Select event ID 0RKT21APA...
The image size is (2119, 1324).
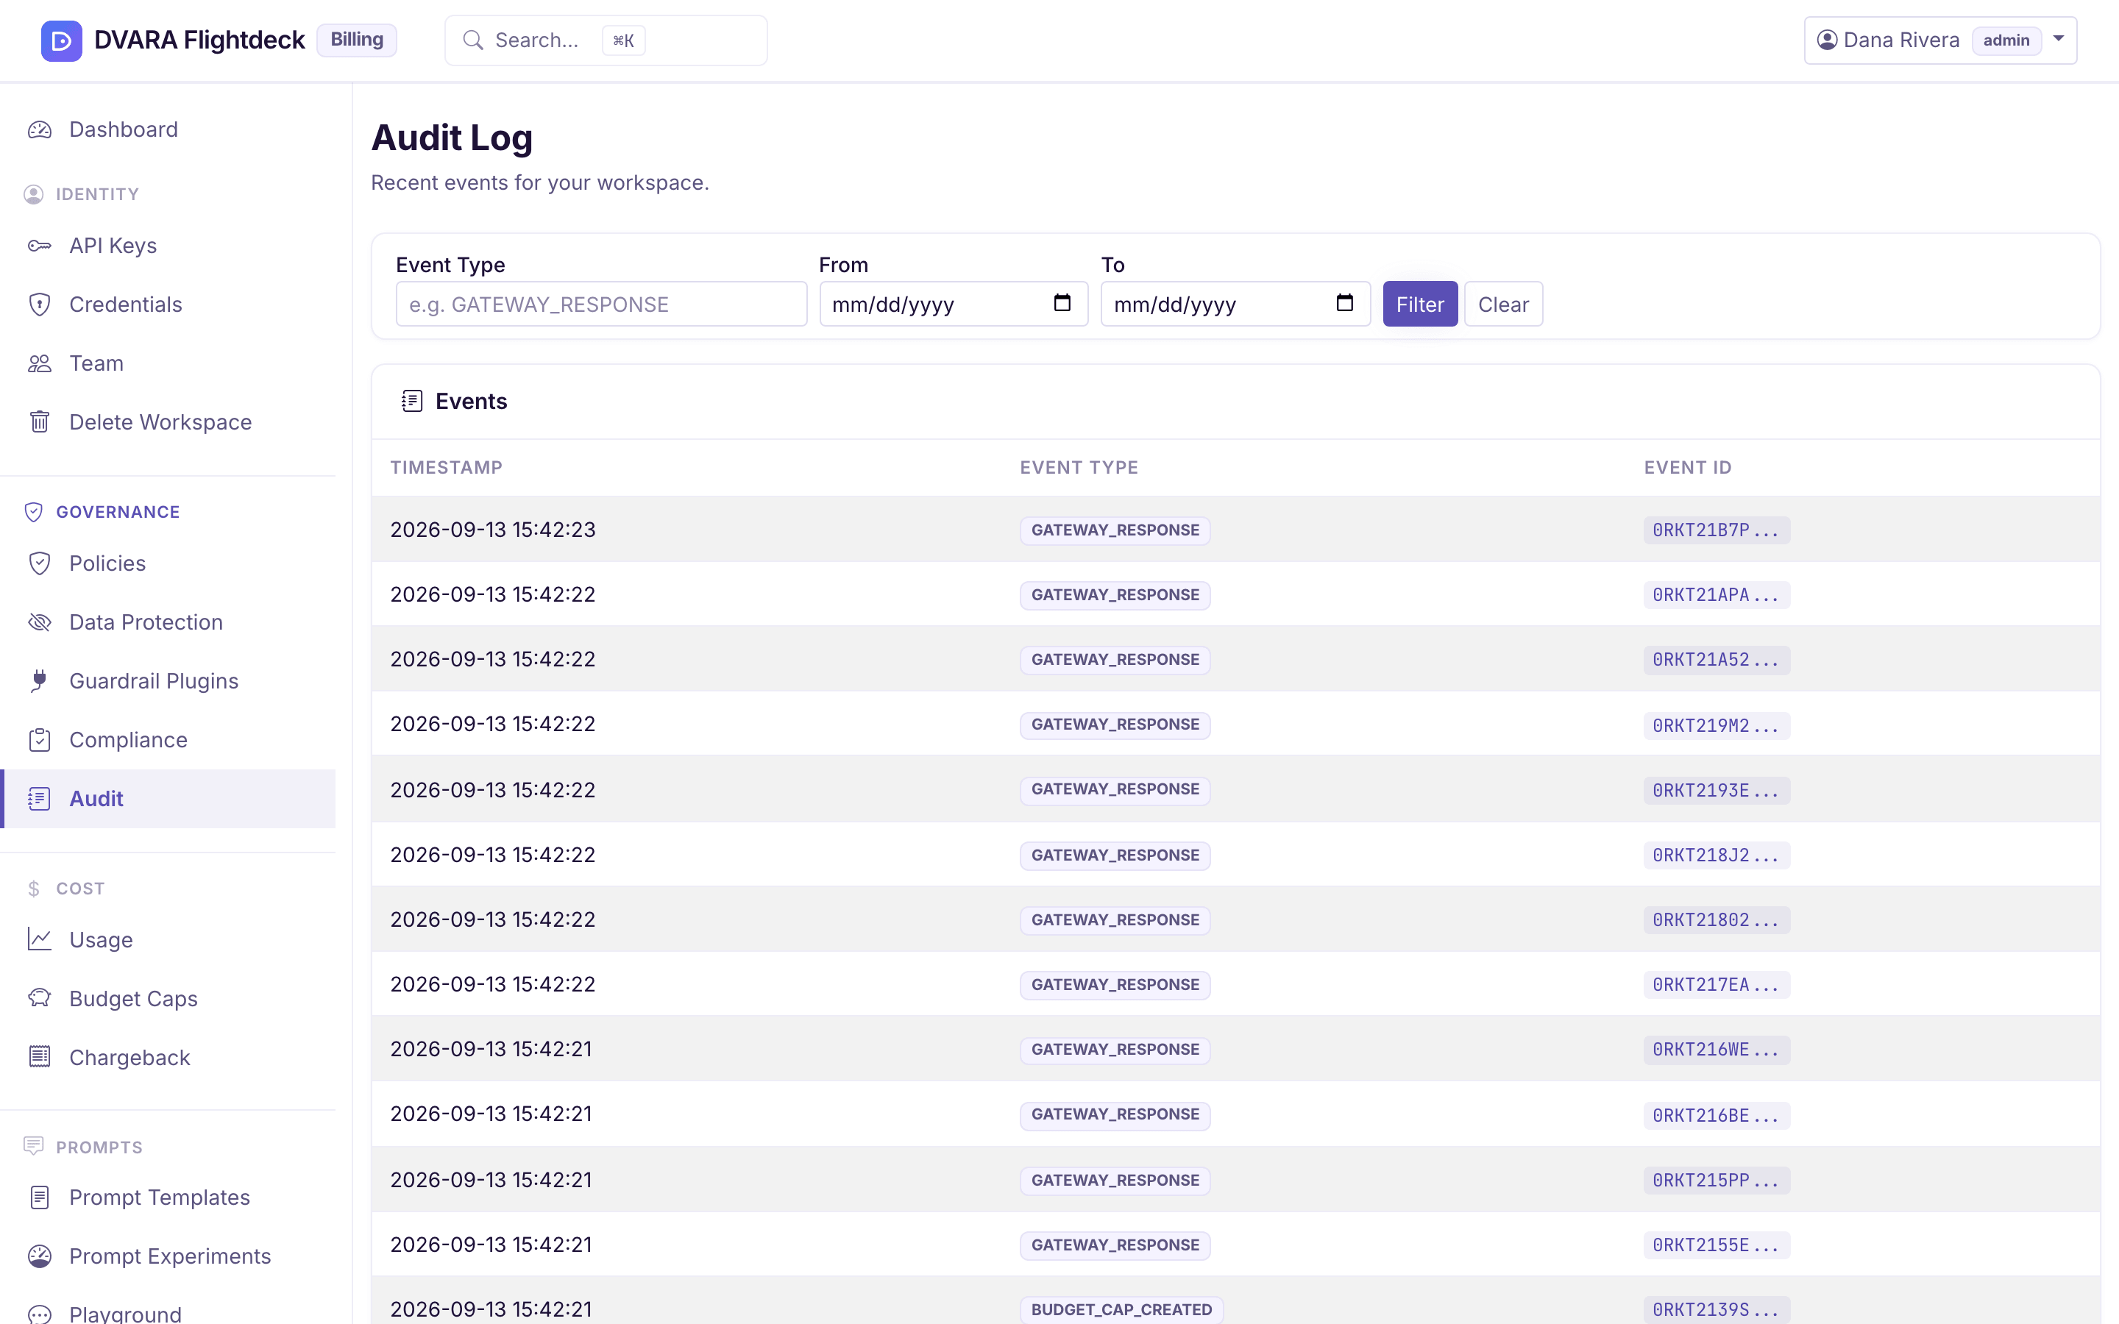pos(1717,594)
